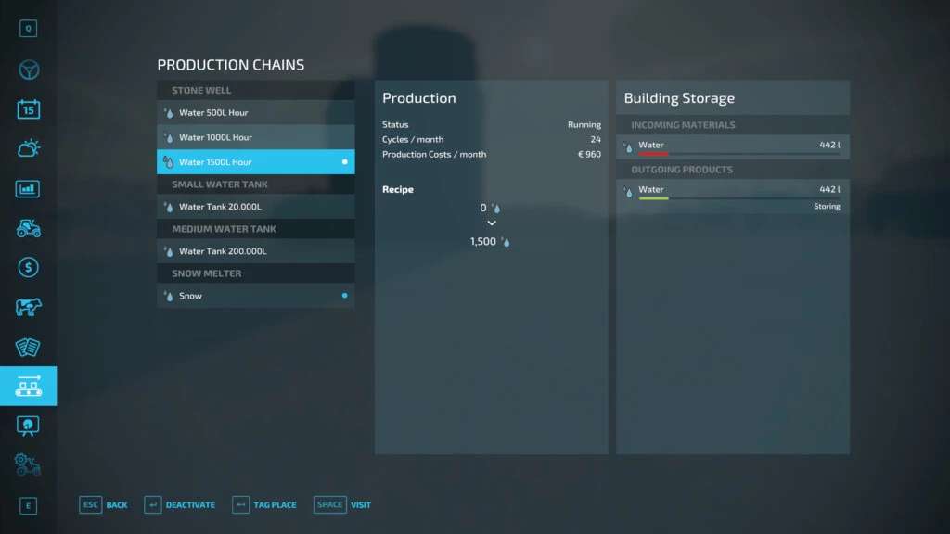
Task: Click the ESC Back button
Action: pyautogui.click(x=104, y=505)
